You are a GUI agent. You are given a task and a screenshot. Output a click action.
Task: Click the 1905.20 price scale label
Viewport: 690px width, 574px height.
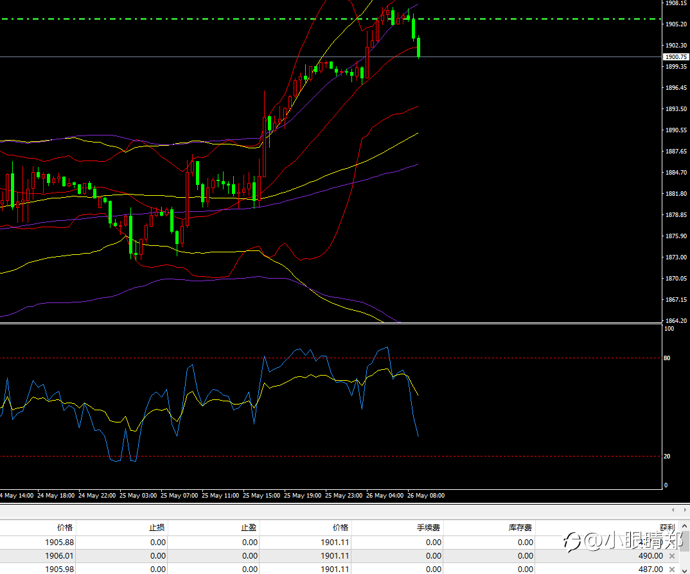pyautogui.click(x=676, y=24)
